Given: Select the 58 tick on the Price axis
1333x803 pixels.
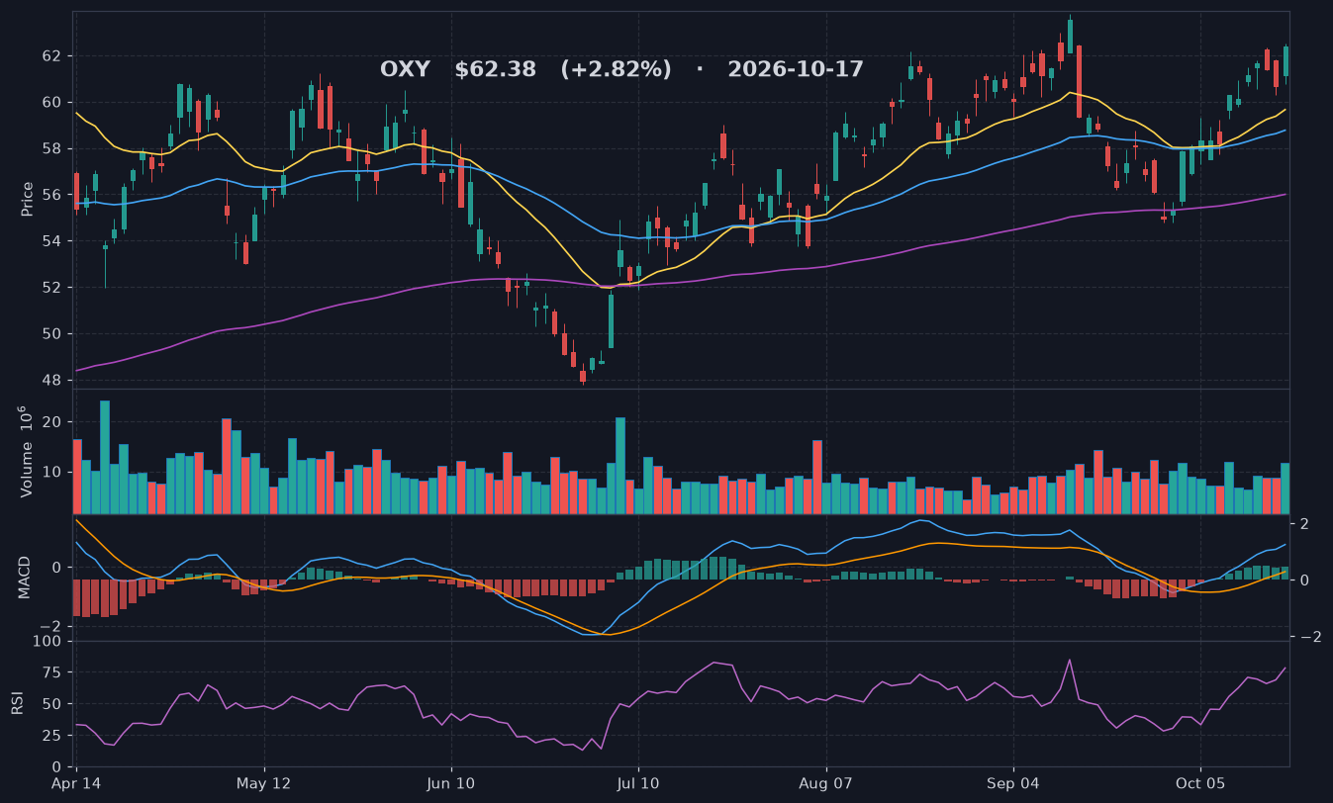Looking at the screenshot, I should (52, 148).
